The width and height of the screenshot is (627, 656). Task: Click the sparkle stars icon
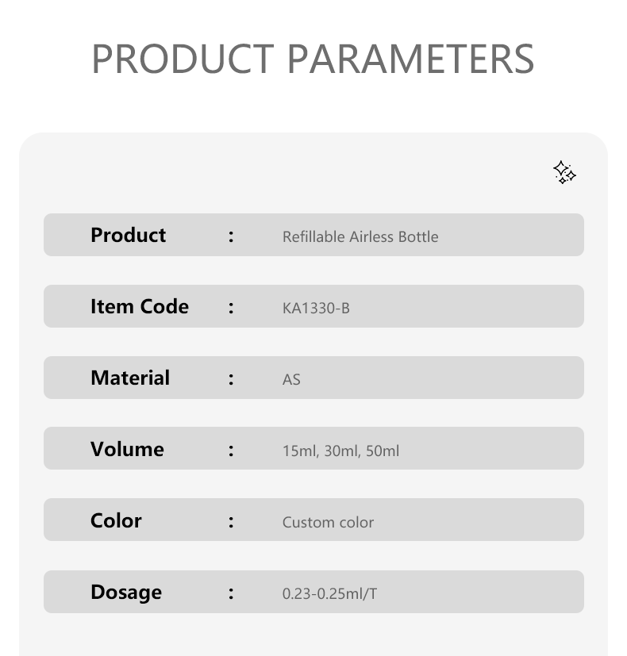(x=564, y=172)
